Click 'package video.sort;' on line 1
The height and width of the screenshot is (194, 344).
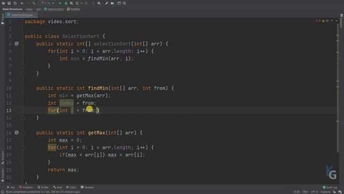click(x=52, y=22)
